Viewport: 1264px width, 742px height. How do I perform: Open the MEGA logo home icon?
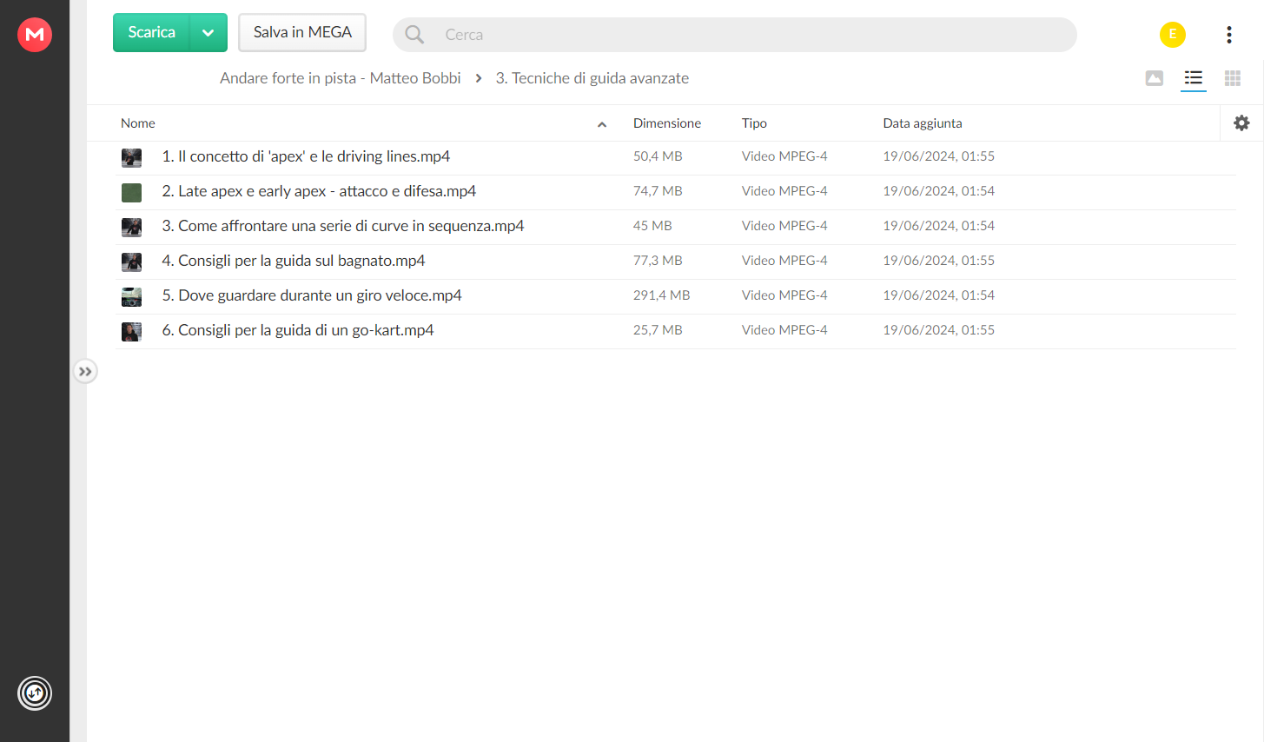35,35
